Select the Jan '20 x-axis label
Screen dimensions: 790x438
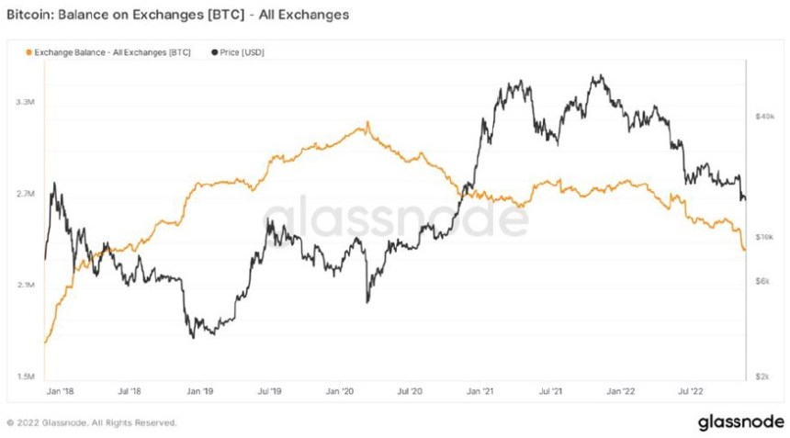click(341, 391)
